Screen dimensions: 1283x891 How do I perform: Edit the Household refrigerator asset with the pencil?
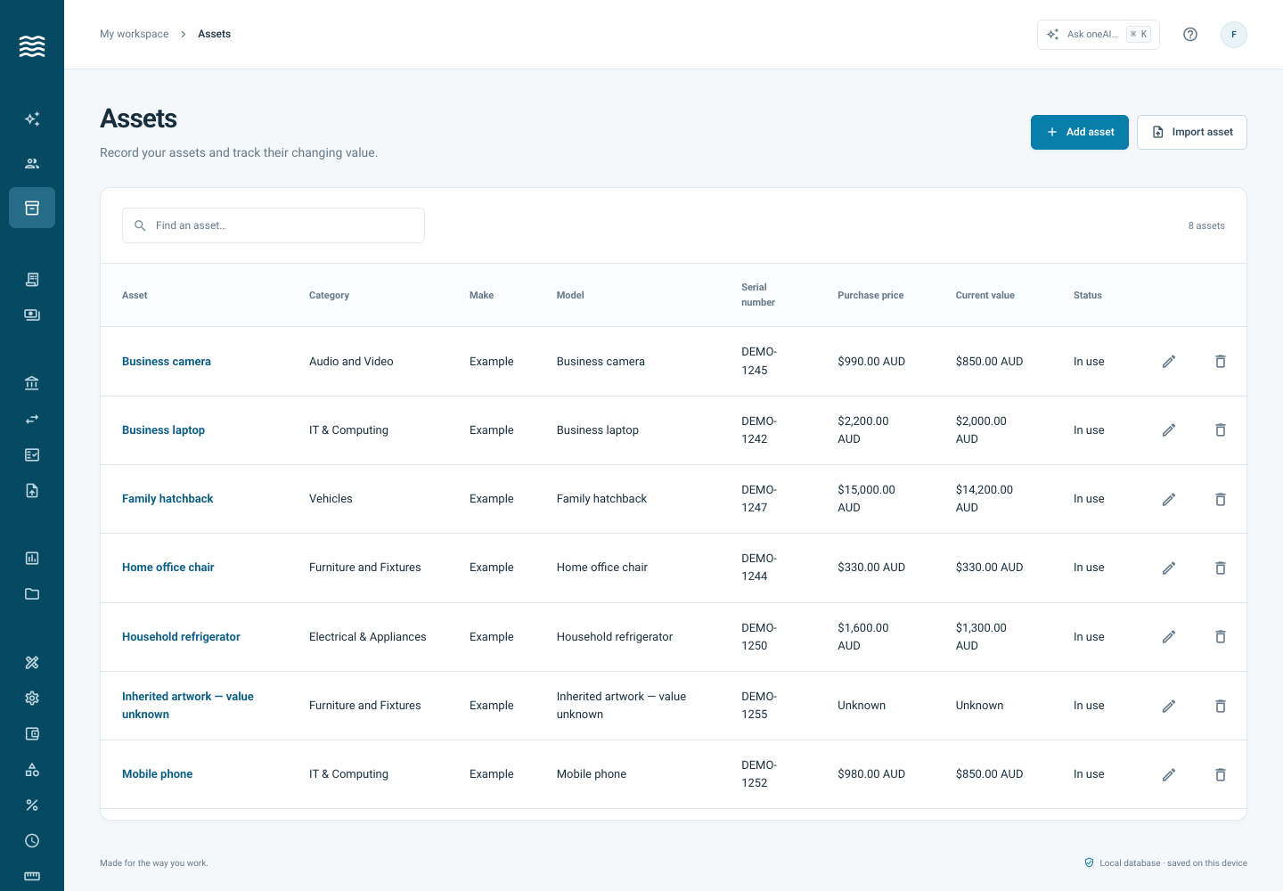tap(1169, 637)
